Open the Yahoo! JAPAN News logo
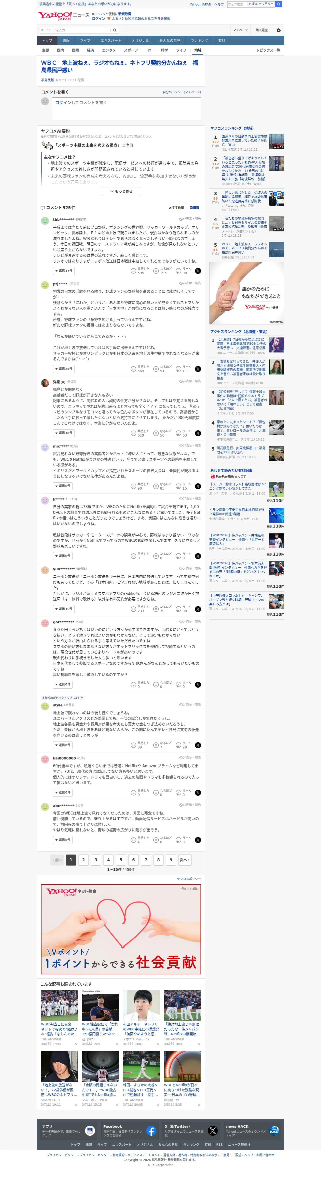The image size is (321, 1195). pyautogui.click(x=63, y=16)
